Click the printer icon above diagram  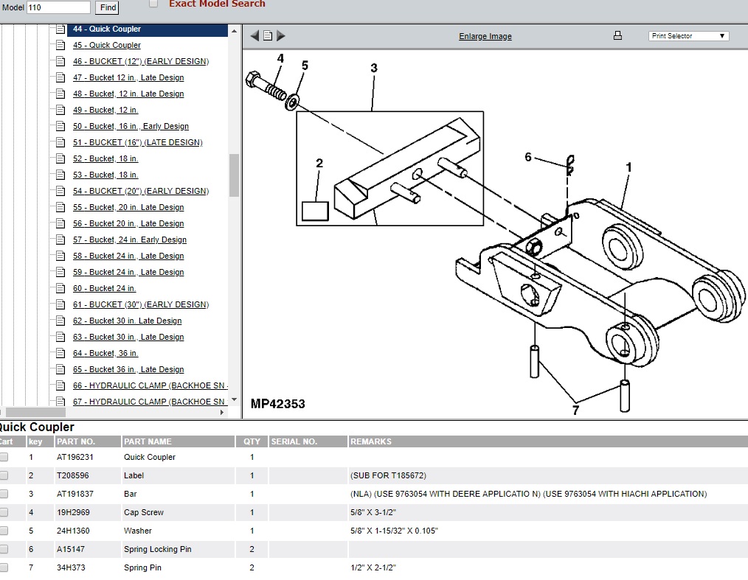pyautogui.click(x=618, y=35)
